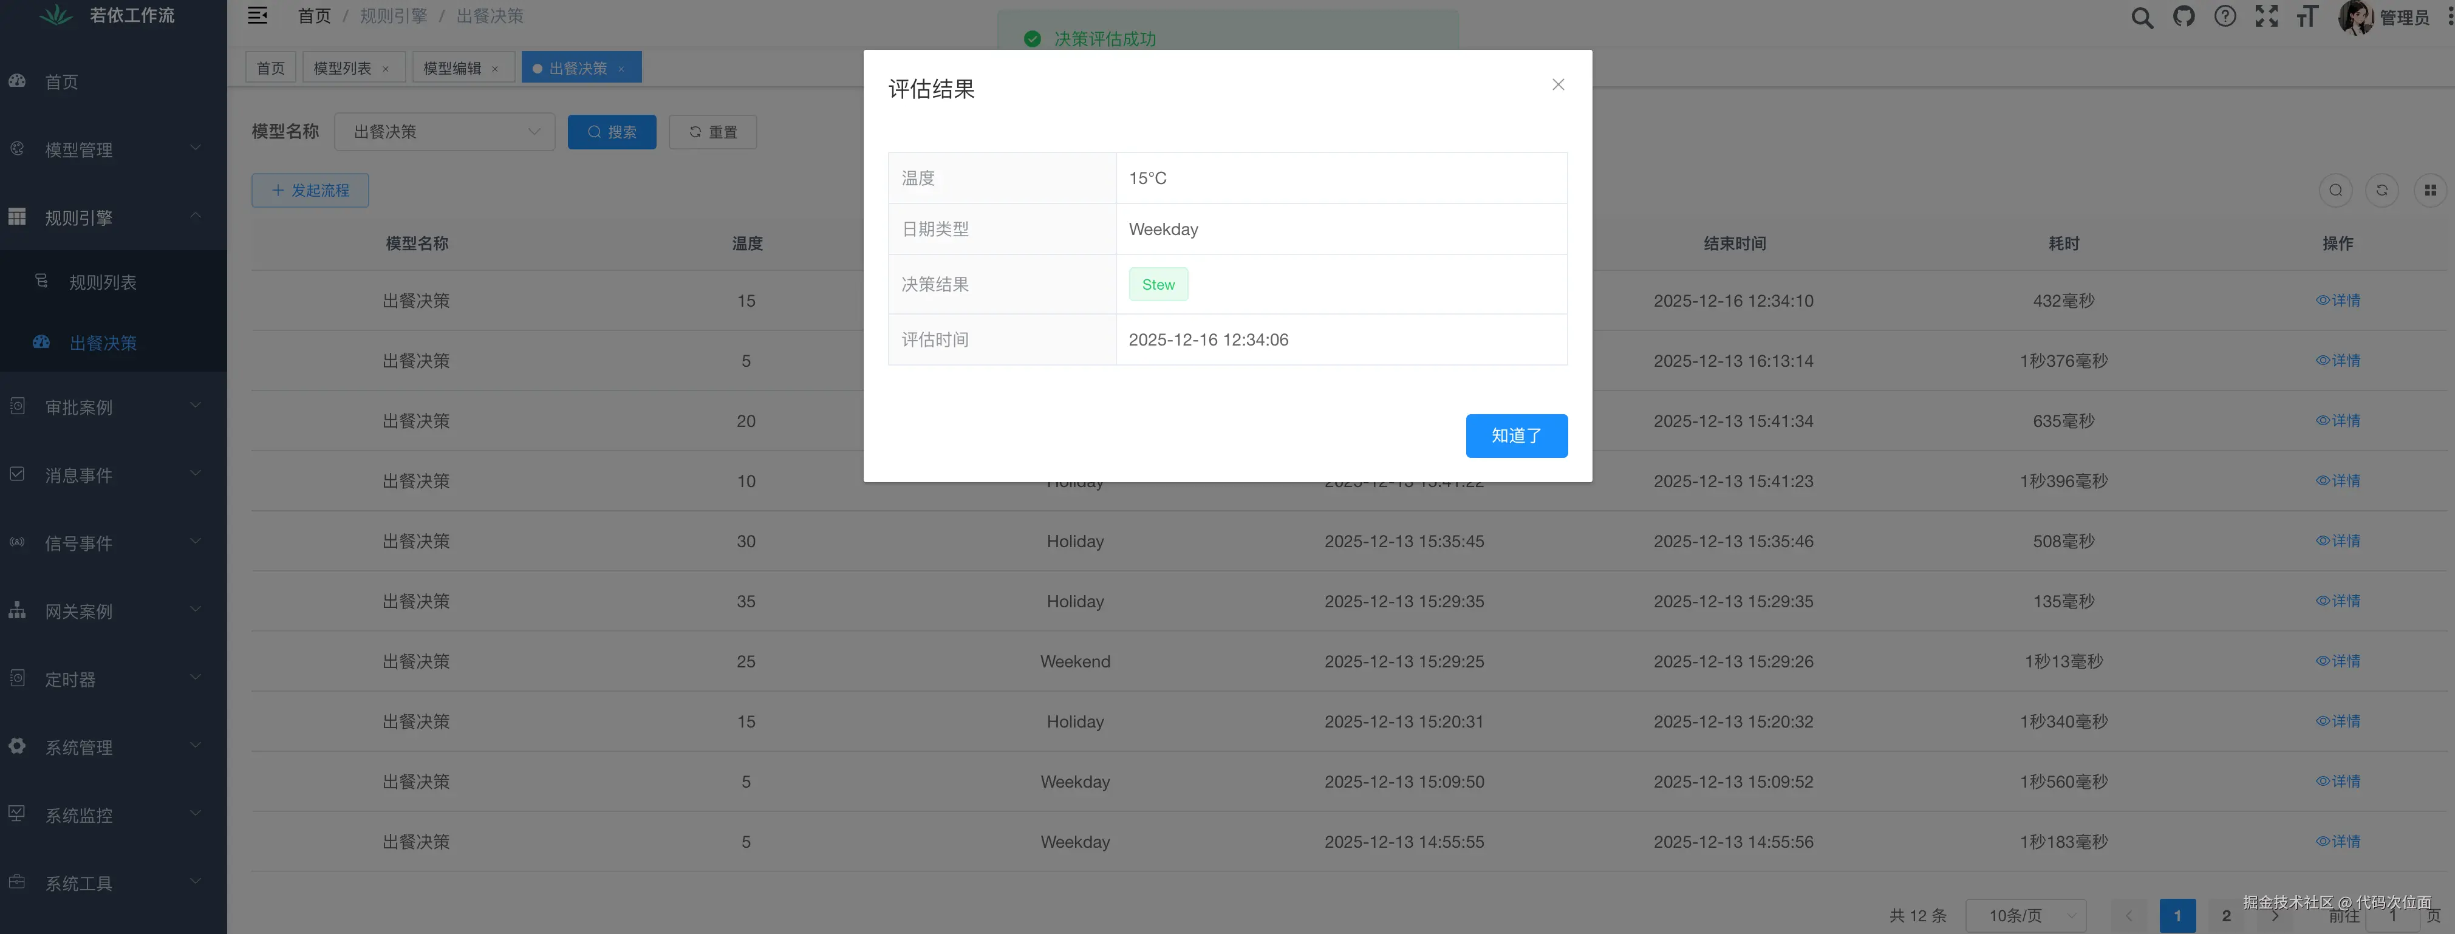Toggle the hide-search round icon

click(2335, 189)
